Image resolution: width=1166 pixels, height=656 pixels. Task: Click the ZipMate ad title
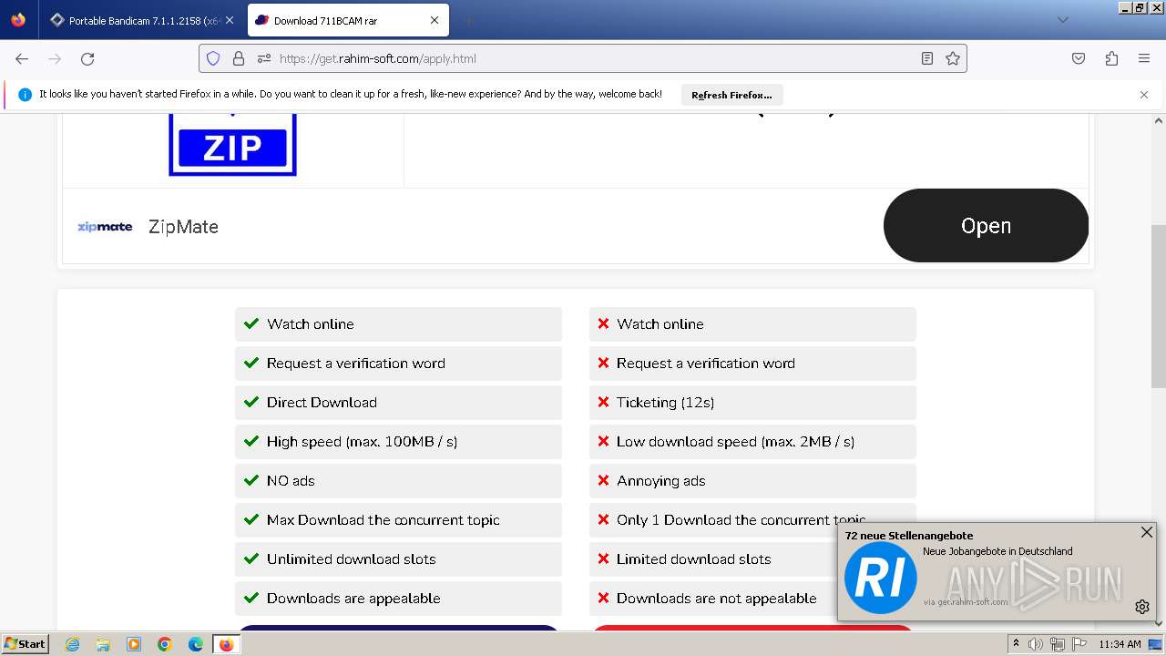click(x=183, y=227)
